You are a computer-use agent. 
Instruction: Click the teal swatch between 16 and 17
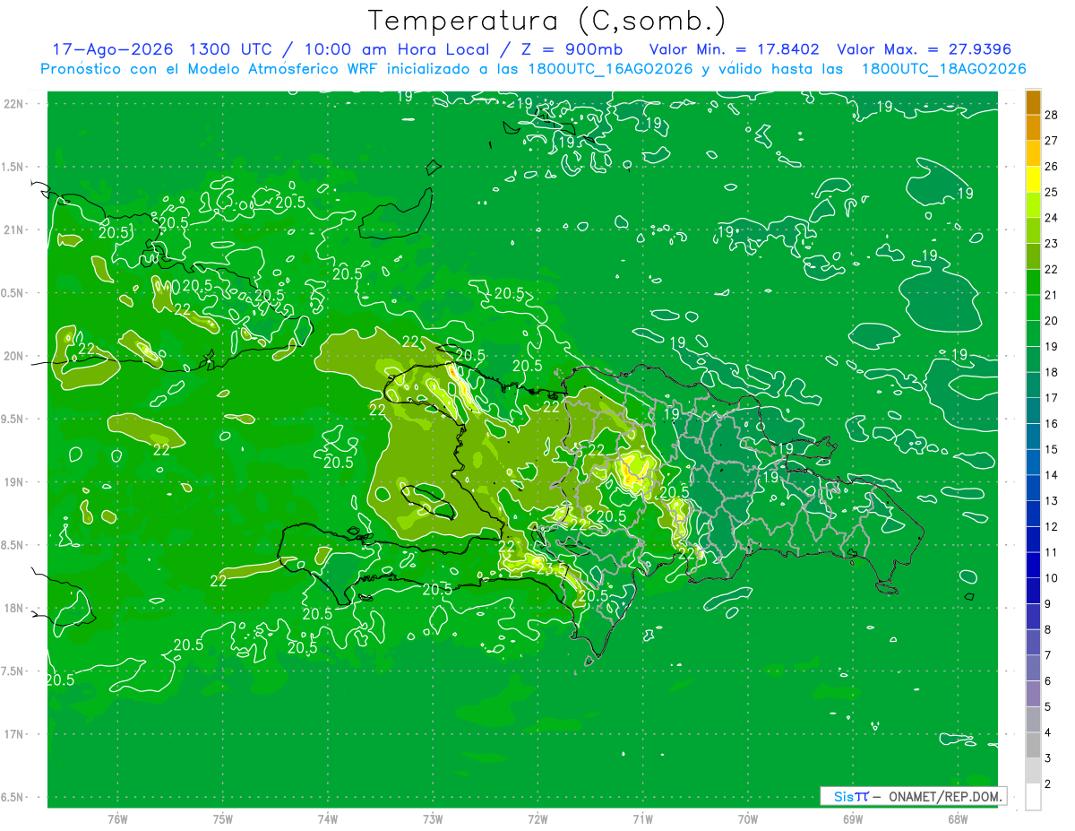tap(1033, 411)
